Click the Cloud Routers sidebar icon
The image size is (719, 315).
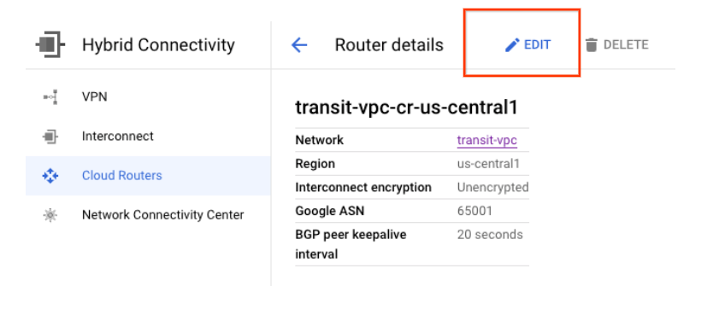[50, 176]
